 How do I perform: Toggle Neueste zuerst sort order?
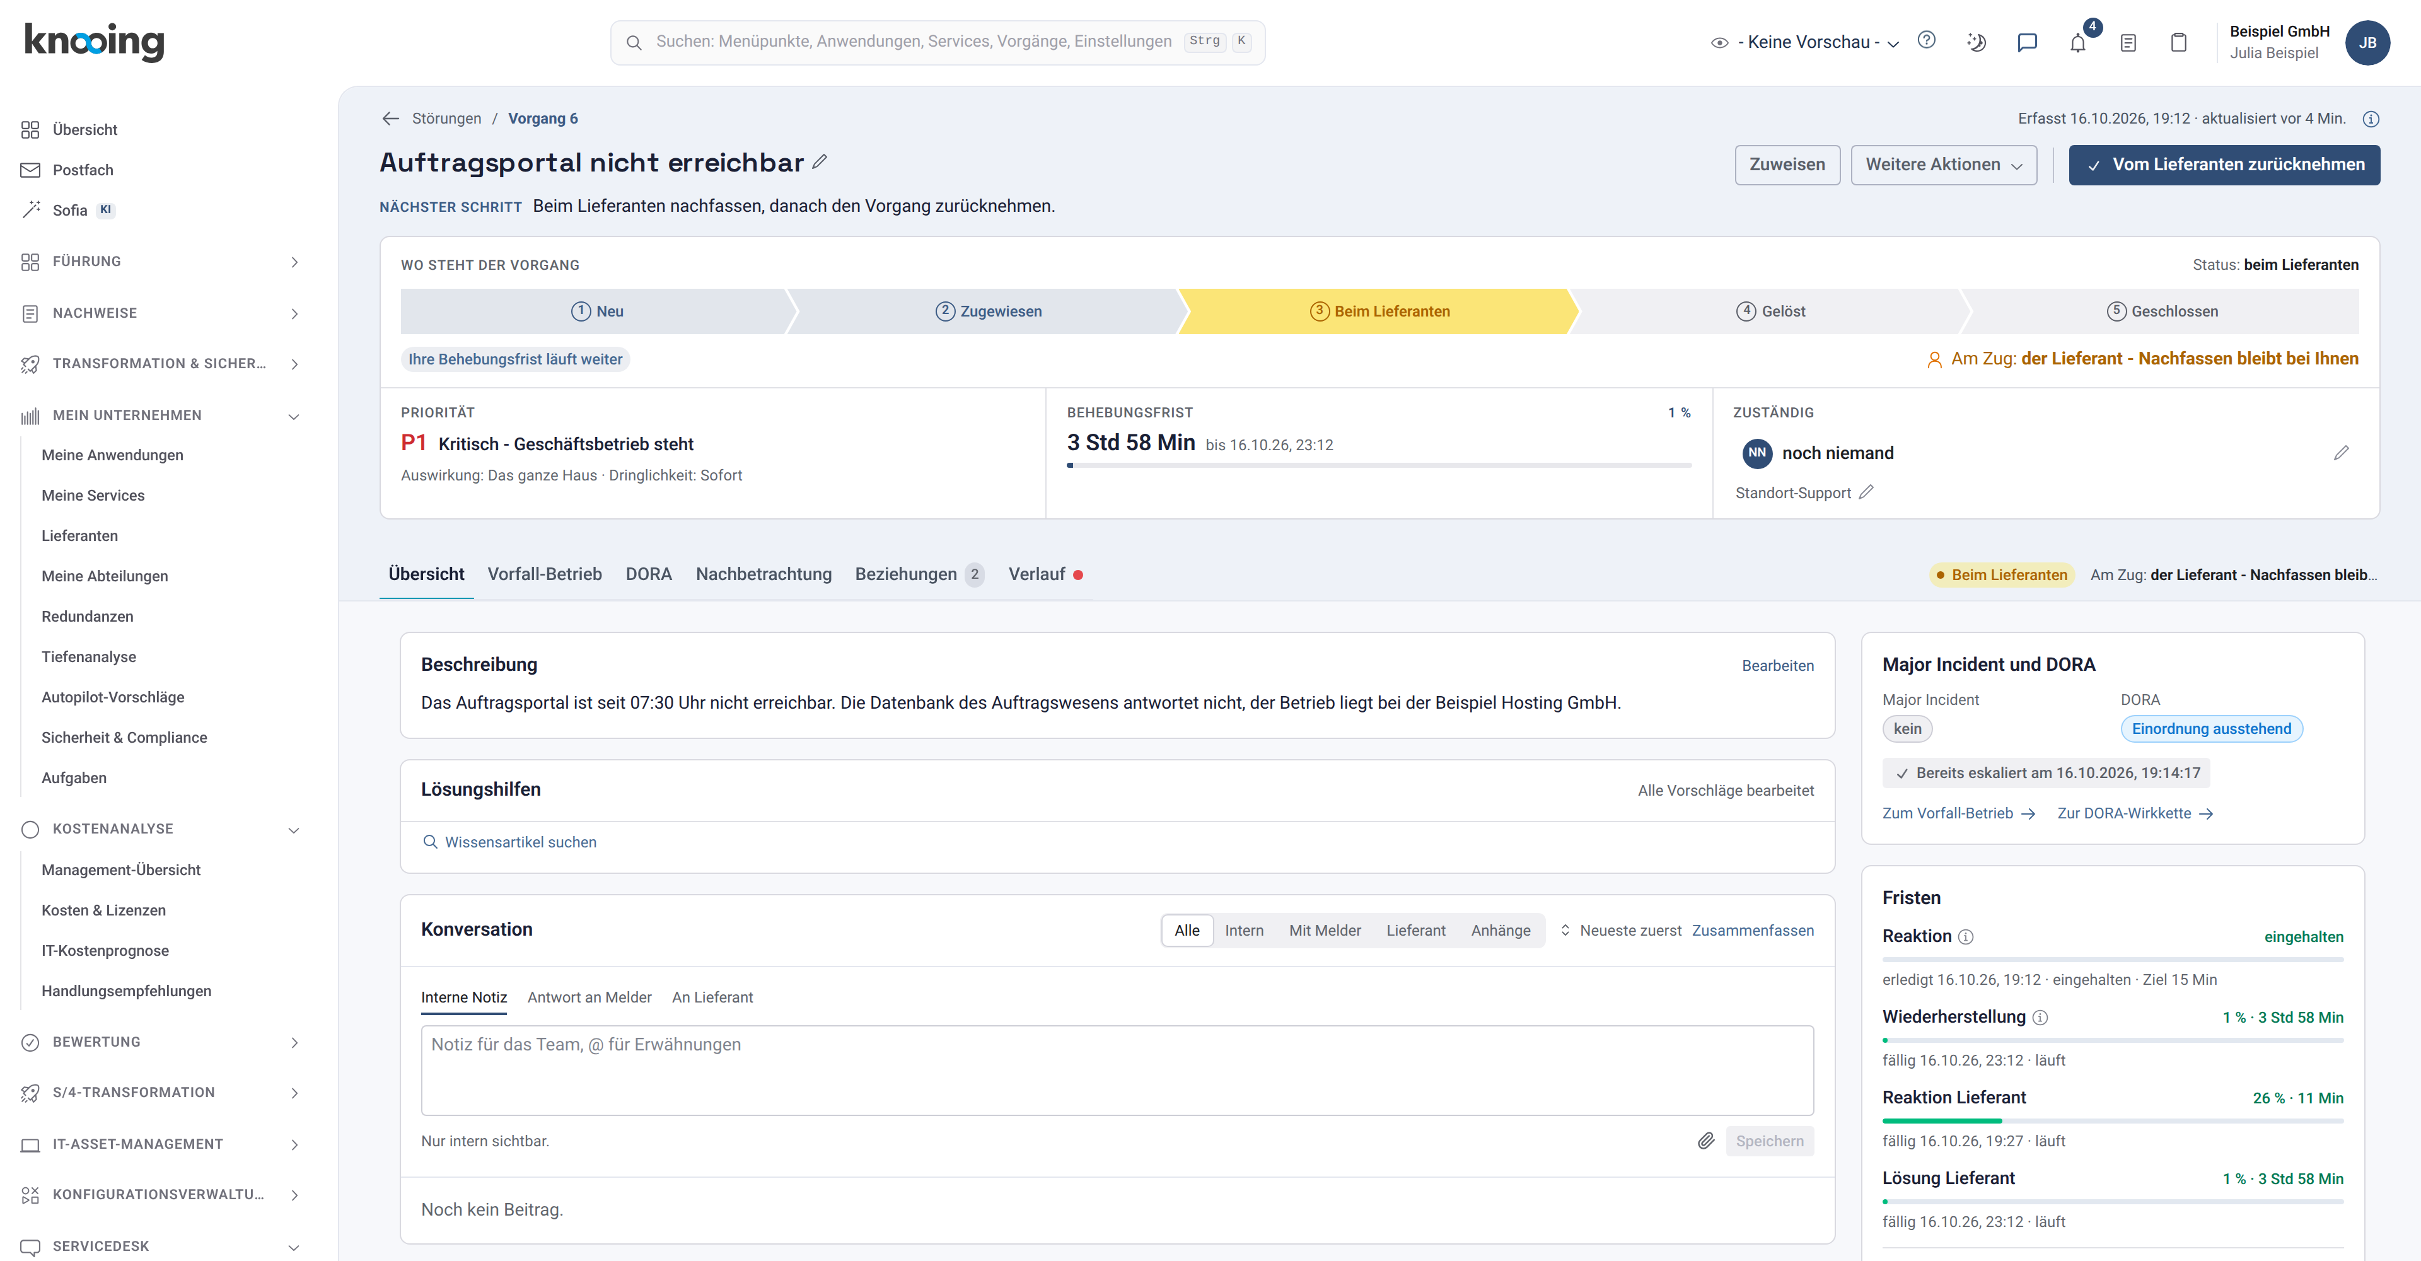(x=1621, y=930)
